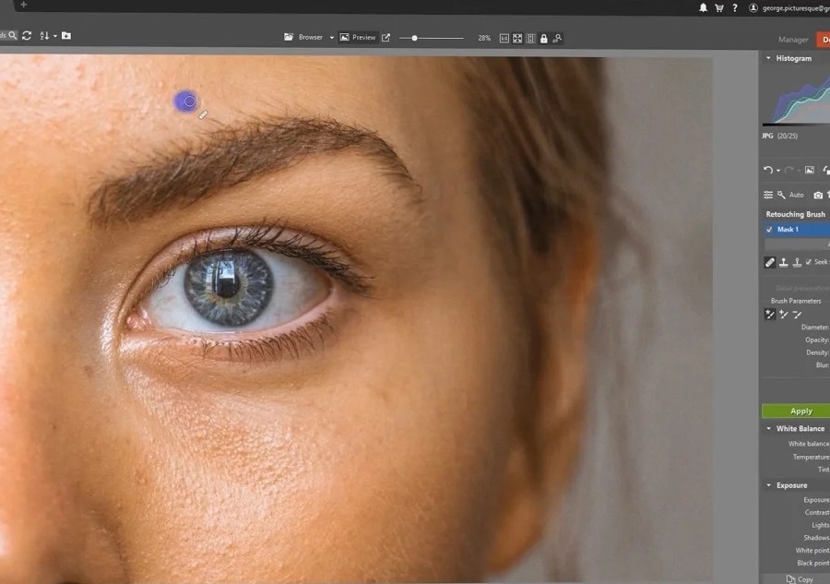Click the Diameter parameter label
Viewport: 830px width, 584px height.
(815, 328)
